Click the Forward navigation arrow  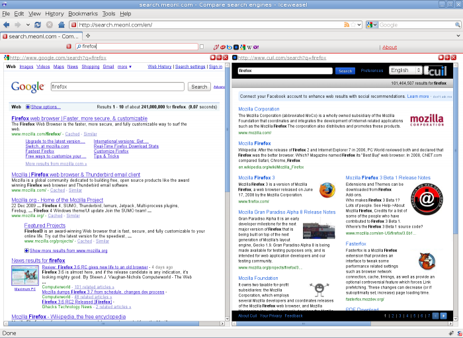point(18,24)
